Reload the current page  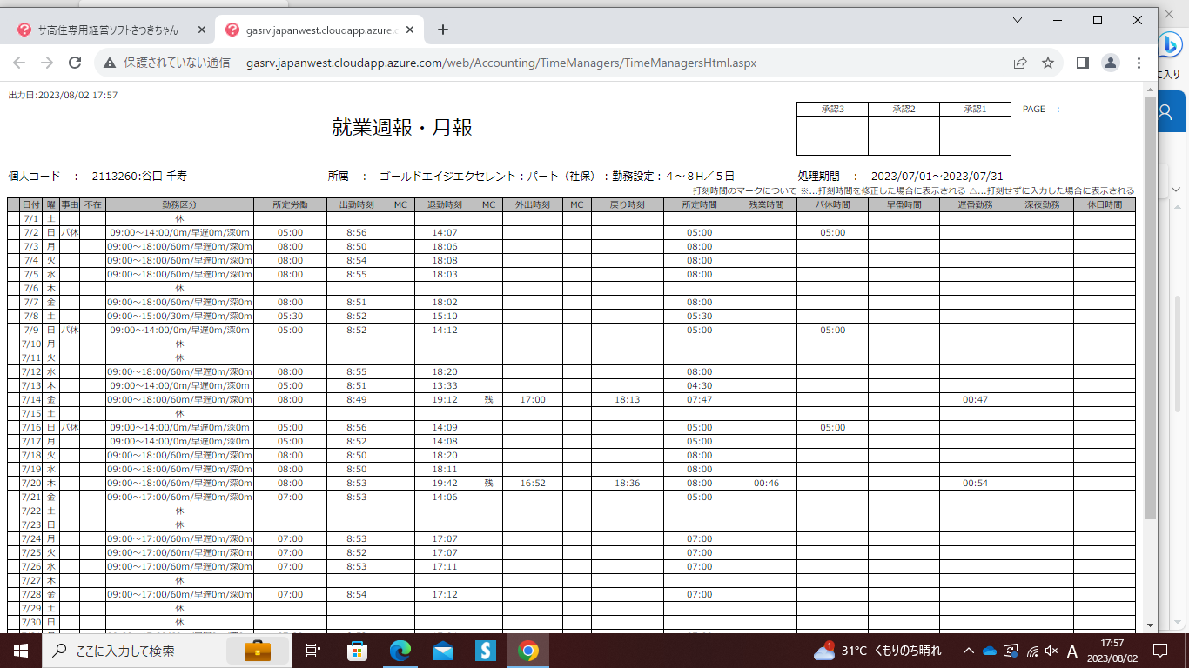[75, 63]
